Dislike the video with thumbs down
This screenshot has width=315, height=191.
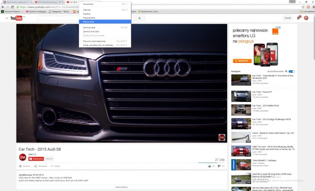tap(219, 166)
